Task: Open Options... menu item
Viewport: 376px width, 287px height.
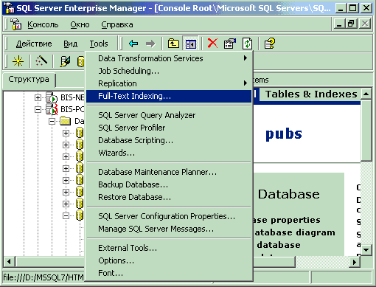Action: coord(169,260)
